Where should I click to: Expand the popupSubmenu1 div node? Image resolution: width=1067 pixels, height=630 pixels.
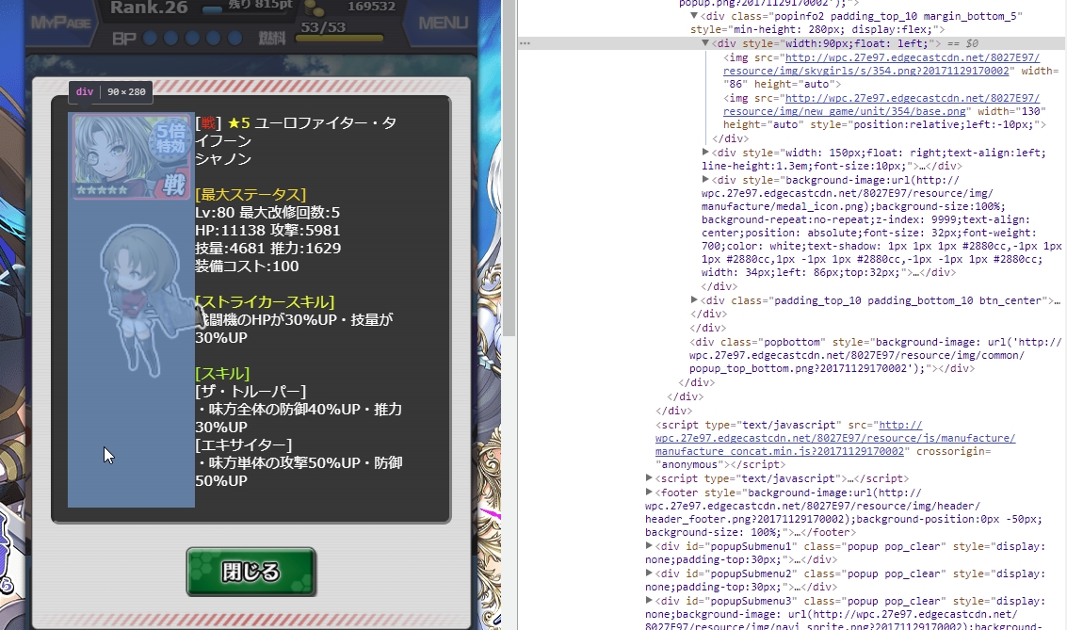tap(649, 546)
